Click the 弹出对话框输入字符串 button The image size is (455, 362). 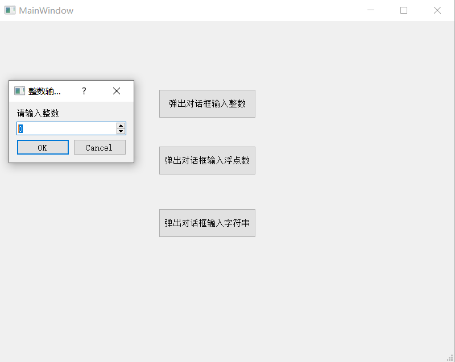[x=207, y=223]
